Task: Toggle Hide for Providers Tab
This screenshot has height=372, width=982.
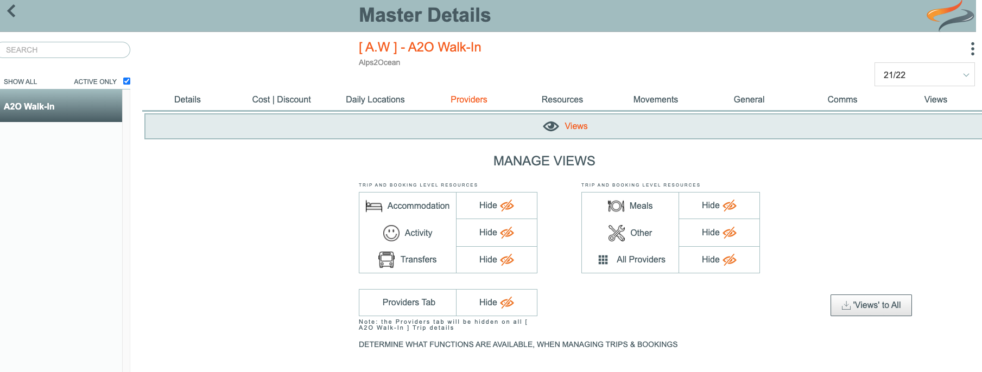Action: tap(496, 303)
